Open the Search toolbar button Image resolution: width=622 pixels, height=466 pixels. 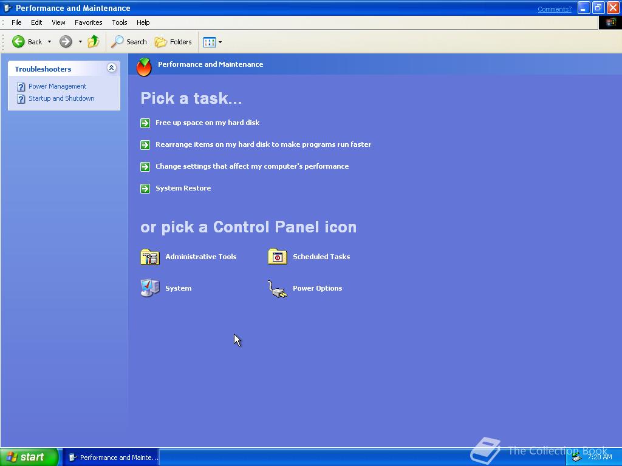point(129,42)
